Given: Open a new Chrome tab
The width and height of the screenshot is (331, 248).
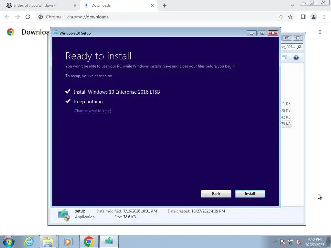Looking at the screenshot, I should click(165, 5).
